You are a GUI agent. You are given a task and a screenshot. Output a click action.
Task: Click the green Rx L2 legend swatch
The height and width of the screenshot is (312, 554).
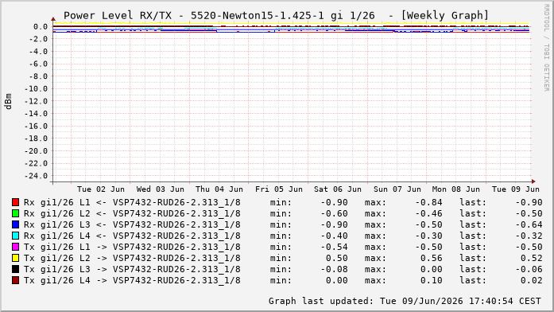(15, 213)
